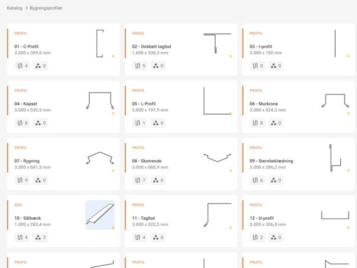Open the 01 - C-Profil card title
This screenshot has height=268, width=357.
point(26,47)
